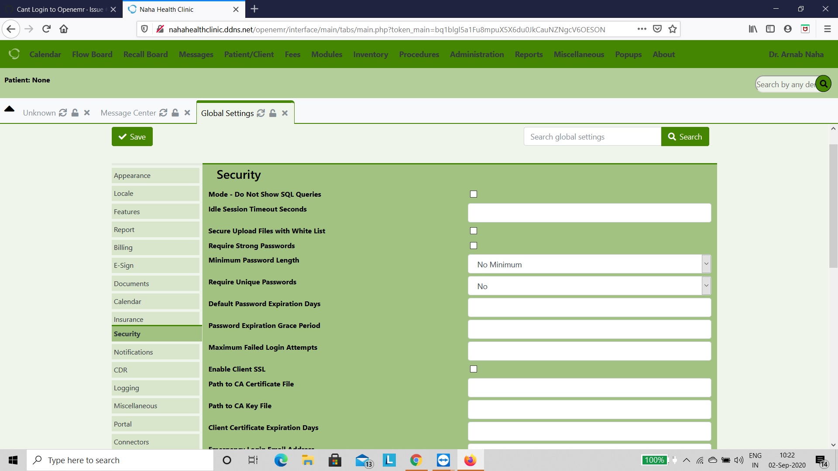Click the bookmark star in the address bar
Image resolution: width=838 pixels, height=471 pixels.
[673, 29]
